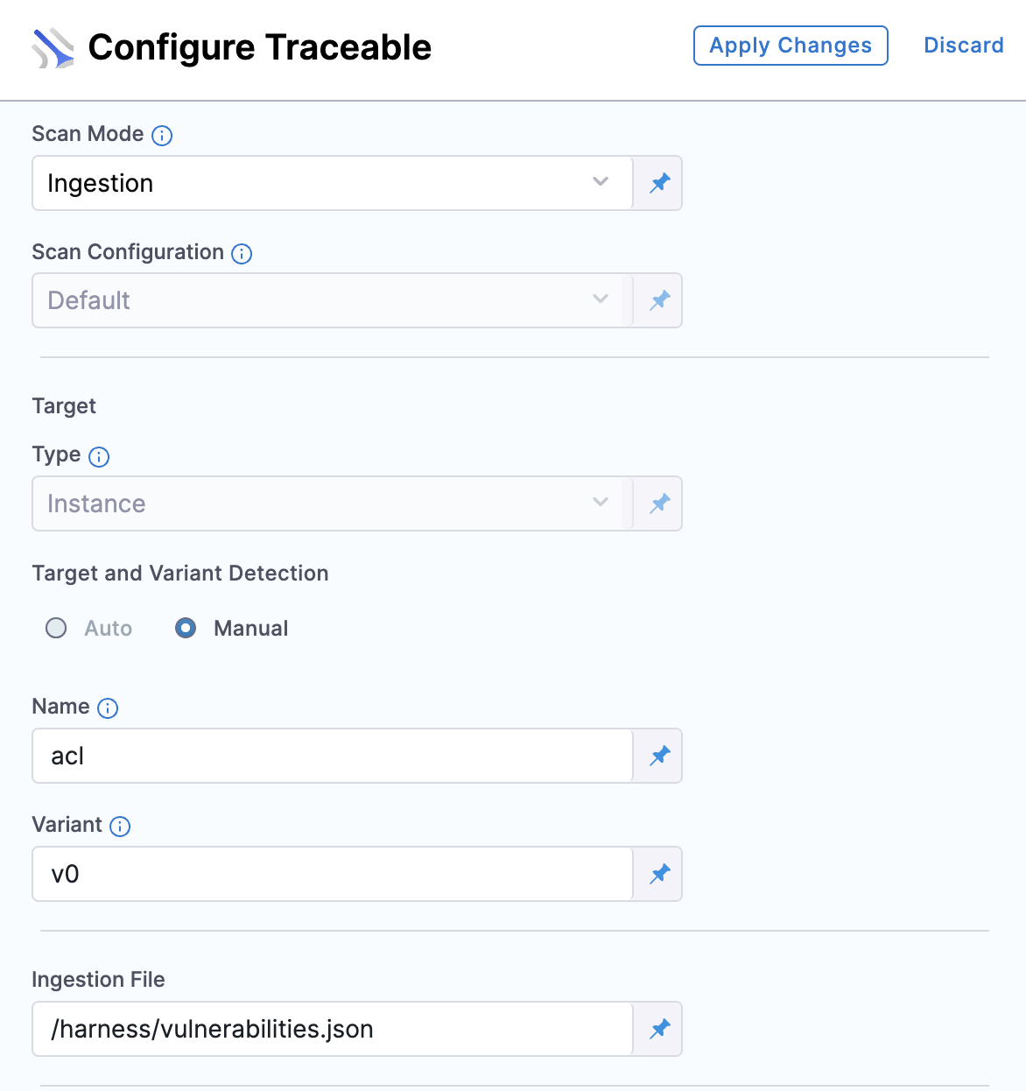Show info tooltip for Scan Configuration
Image resolution: width=1026 pixels, height=1091 pixels.
point(242,253)
